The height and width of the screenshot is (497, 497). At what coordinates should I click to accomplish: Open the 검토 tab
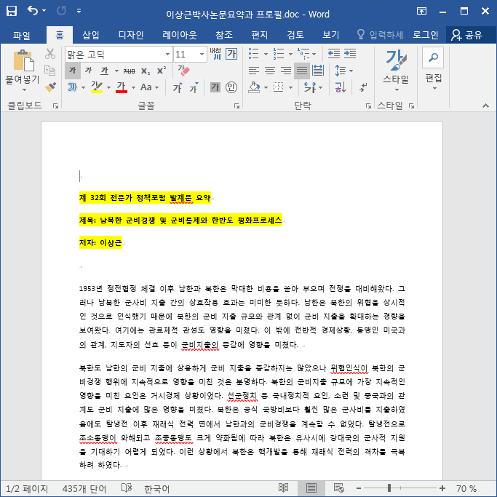point(295,34)
